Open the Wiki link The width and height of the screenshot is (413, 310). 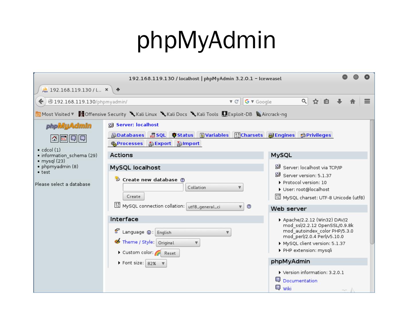(287, 288)
